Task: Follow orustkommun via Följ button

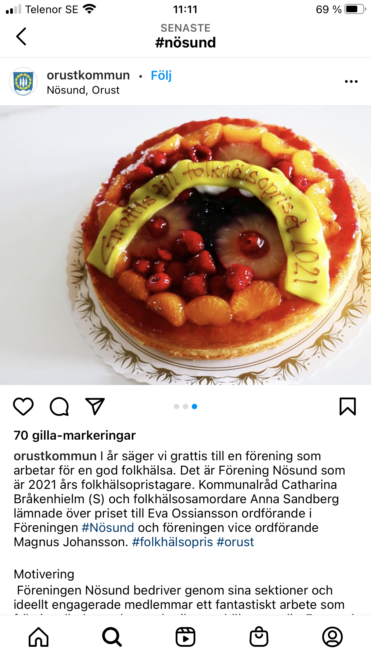Action: [x=161, y=76]
